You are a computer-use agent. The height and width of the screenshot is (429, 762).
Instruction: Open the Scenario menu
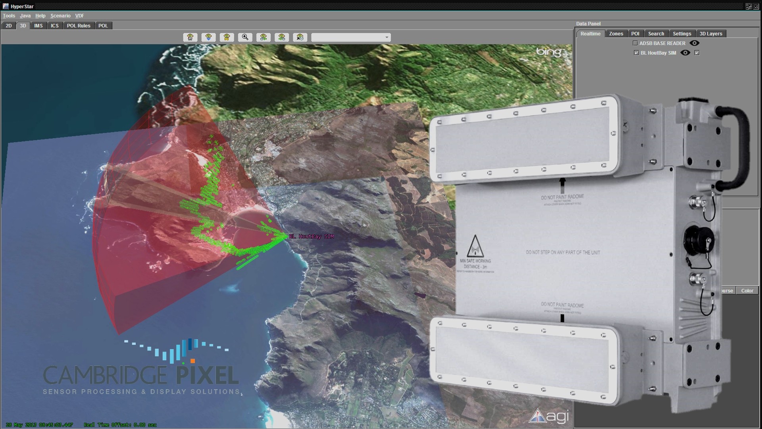click(x=60, y=16)
